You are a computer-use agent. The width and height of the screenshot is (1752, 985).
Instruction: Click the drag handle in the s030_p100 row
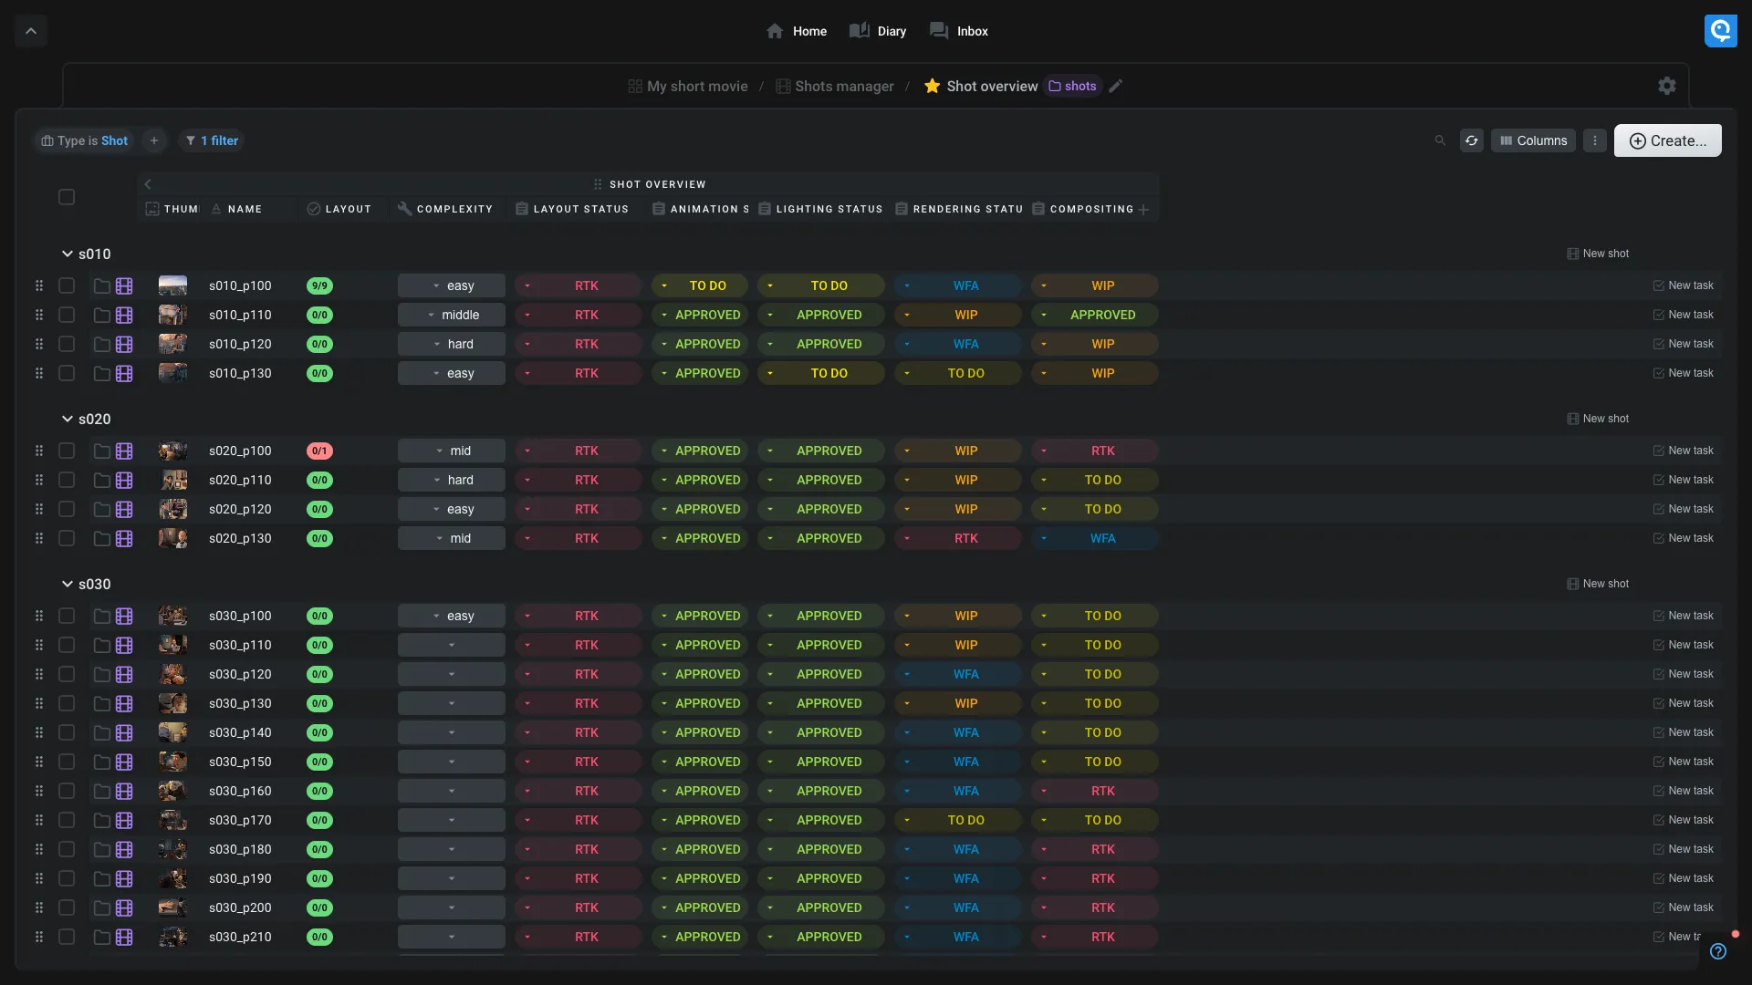coord(38,616)
